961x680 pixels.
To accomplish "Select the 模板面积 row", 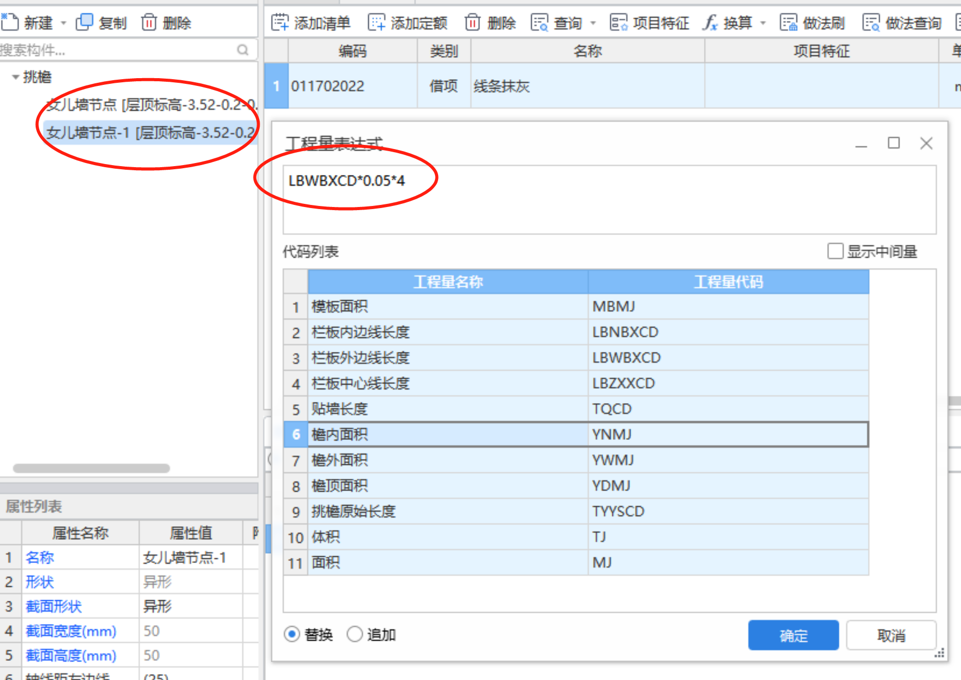I will (x=576, y=307).
